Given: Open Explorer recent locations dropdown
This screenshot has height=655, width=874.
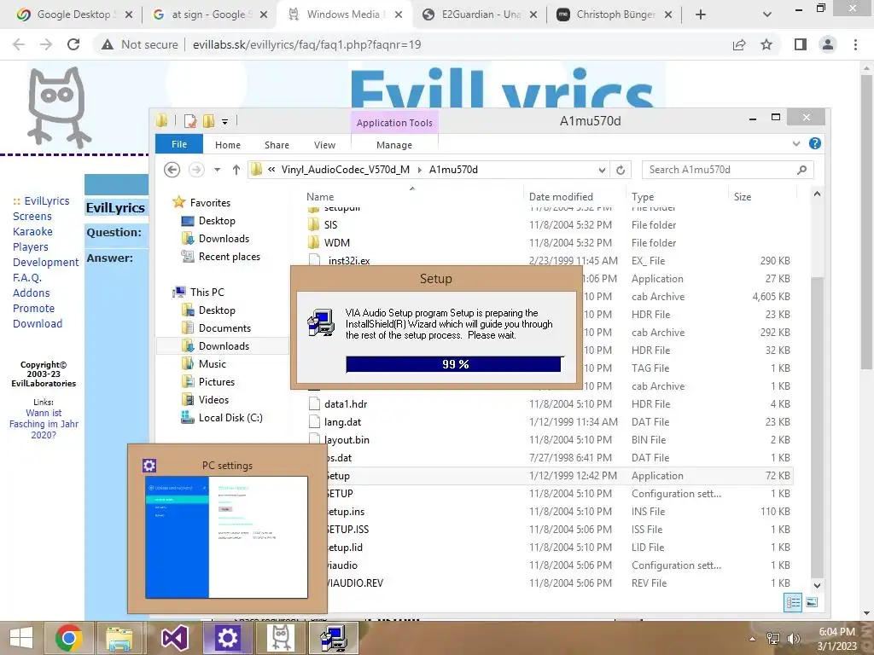Looking at the screenshot, I should coord(217,170).
